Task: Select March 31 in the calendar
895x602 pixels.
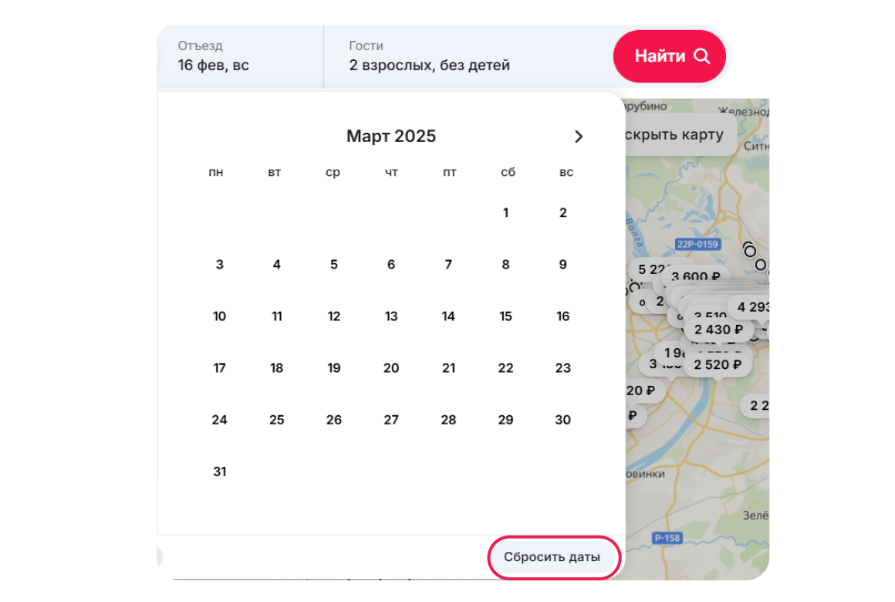Action: pos(220,472)
